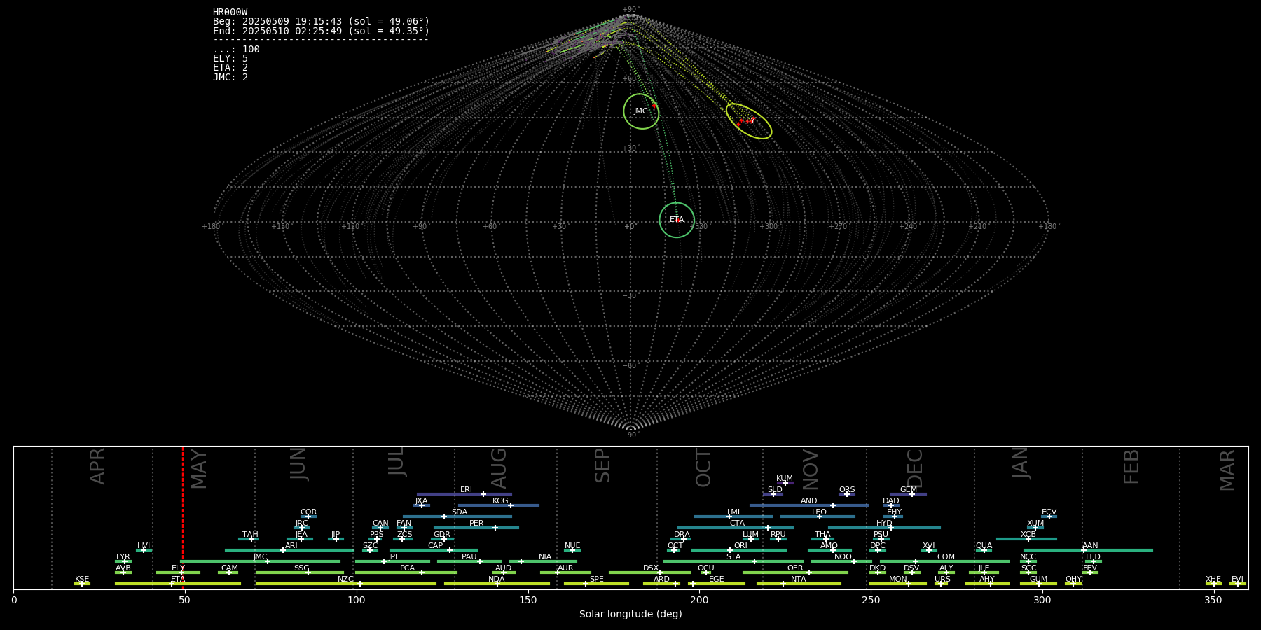Click the NTA shower label in timeline
Image resolution: width=1261 pixels, height=630 pixels.
tap(799, 580)
